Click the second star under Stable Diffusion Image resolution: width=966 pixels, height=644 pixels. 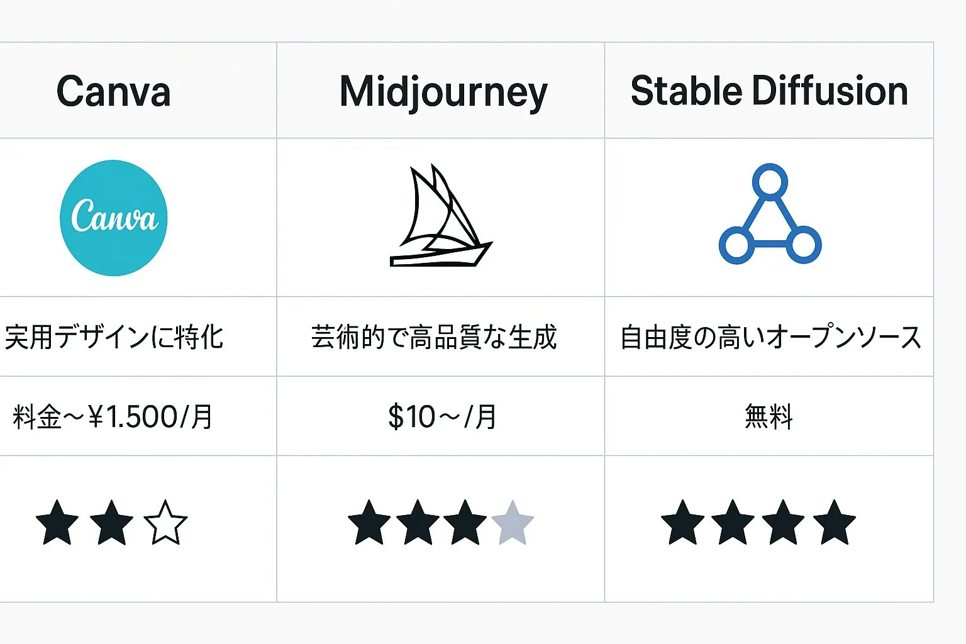coord(733,522)
